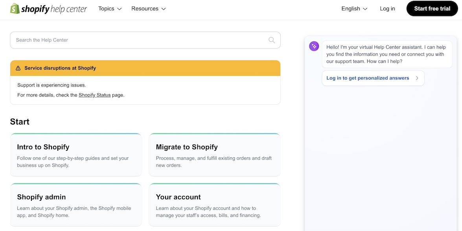Click the Start section heading
Image resolution: width=462 pixels, height=231 pixels.
pos(20,122)
